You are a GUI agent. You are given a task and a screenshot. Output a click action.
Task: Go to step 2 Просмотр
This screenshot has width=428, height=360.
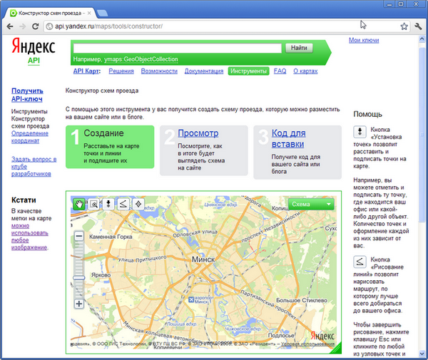[x=198, y=133]
